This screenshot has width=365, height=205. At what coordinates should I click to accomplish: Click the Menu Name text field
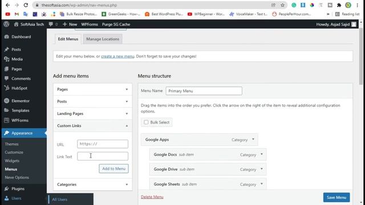[204, 91]
